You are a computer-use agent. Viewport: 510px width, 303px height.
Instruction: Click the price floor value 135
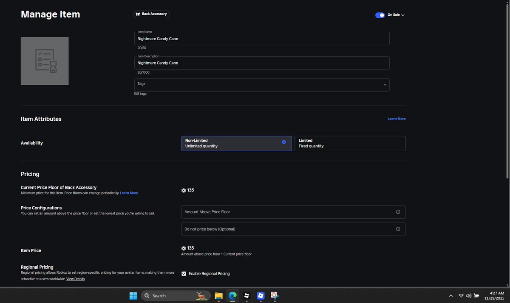pos(190,190)
